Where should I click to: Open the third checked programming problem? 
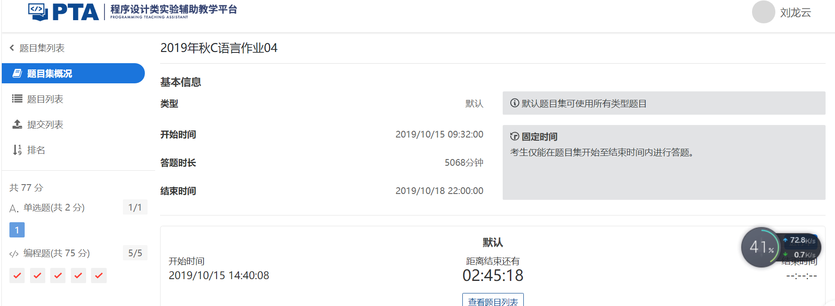click(x=58, y=276)
